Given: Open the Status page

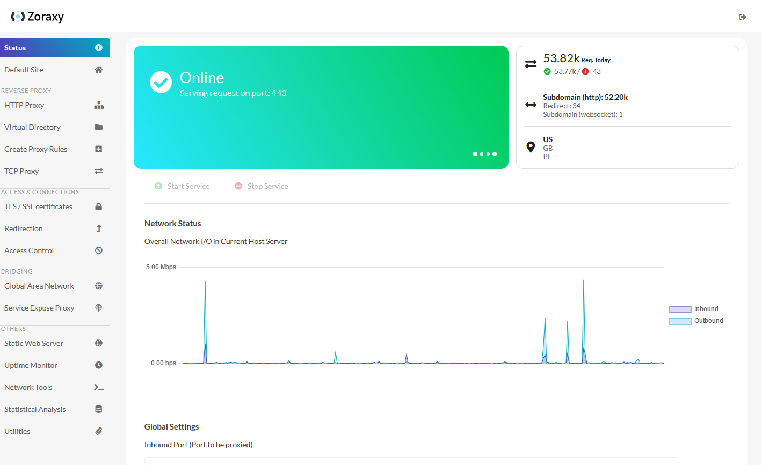Looking at the screenshot, I should [x=55, y=48].
